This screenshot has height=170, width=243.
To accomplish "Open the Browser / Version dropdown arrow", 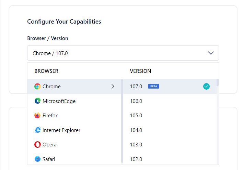I will coord(211,53).
